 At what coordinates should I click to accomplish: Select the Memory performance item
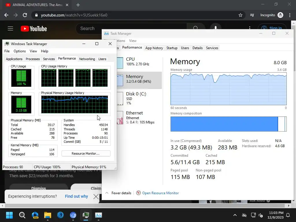pyautogui.click(x=139, y=80)
